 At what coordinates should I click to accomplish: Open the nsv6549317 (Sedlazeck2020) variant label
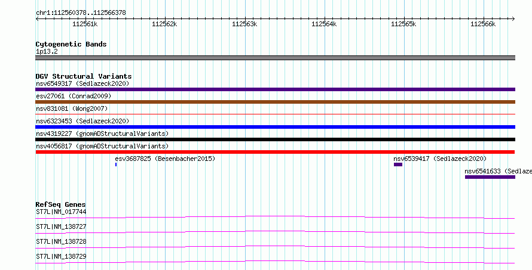[82, 83]
